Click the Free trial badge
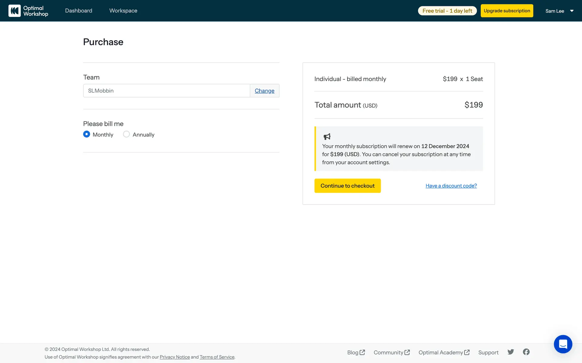 coord(447,11)
